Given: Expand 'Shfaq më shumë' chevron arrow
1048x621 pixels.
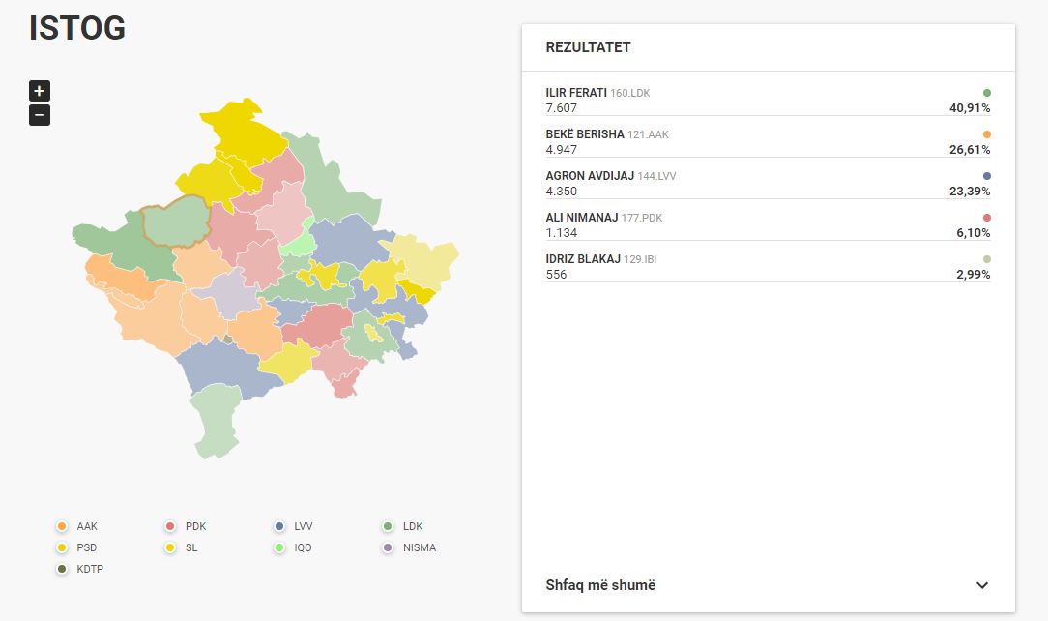Looking at the screenshot, I should (982, 585).
